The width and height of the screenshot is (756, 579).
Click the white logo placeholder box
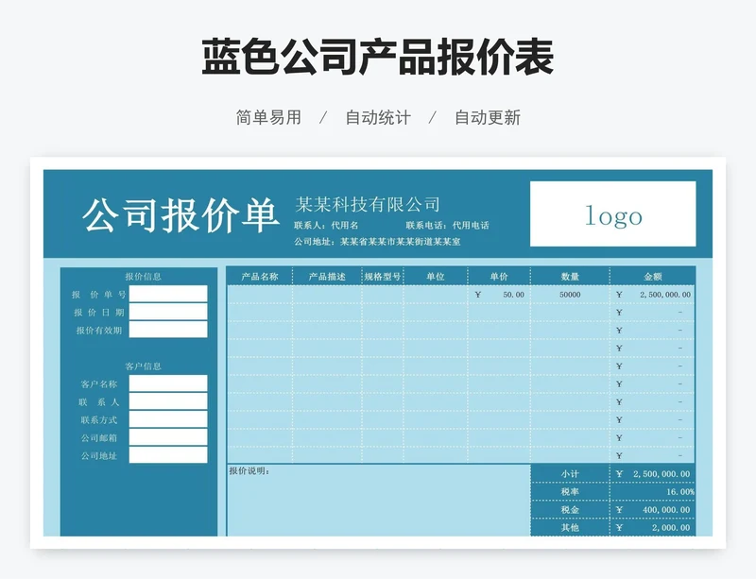pos(612,213)
